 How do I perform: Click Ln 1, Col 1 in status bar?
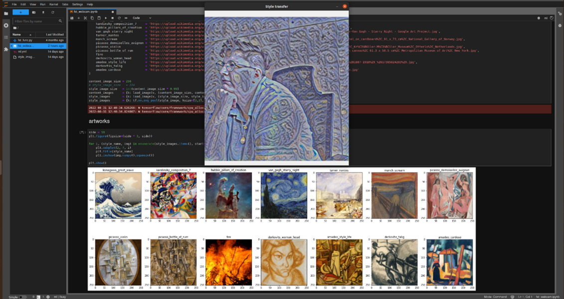525,297
